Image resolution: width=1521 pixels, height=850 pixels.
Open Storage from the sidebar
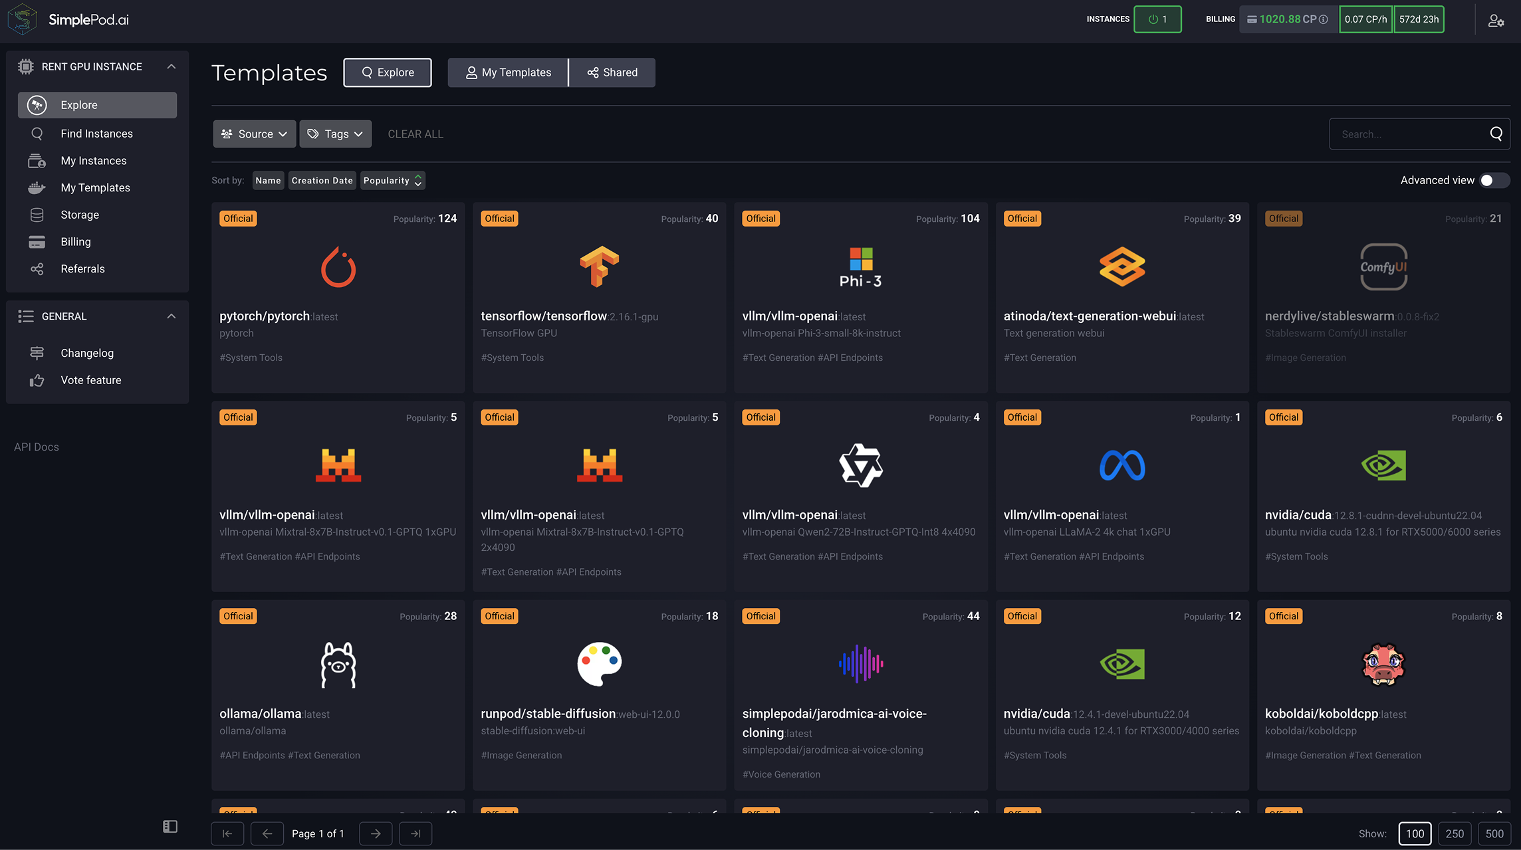[x=79, y=215]
